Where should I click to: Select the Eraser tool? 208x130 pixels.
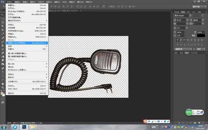(3, 53)
